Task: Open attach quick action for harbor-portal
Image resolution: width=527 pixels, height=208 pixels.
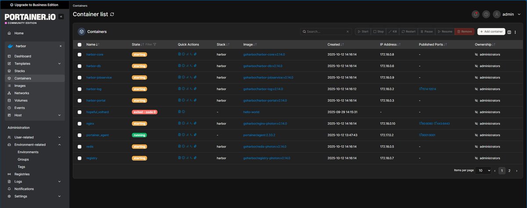Action: coord(195,100)
